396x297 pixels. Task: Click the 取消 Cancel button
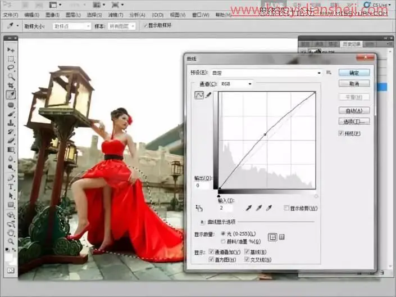[354, 83]
